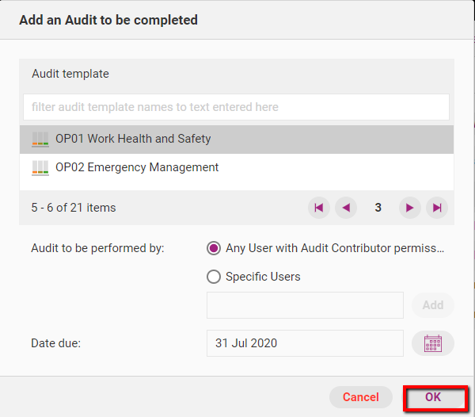This screenshot has height=417, width=475.
Task: Click the date due field showing 31 Jul 2020
Action: pyautogui.click(x=305, y=343)
